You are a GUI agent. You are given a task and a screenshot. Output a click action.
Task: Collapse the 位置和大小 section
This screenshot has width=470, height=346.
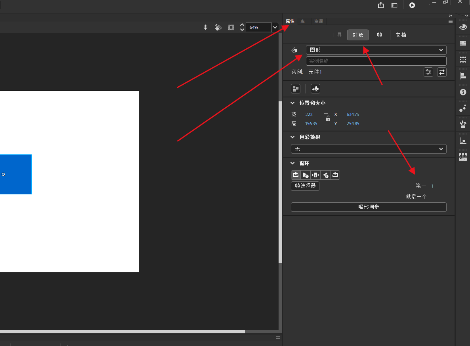pos(293,103)
